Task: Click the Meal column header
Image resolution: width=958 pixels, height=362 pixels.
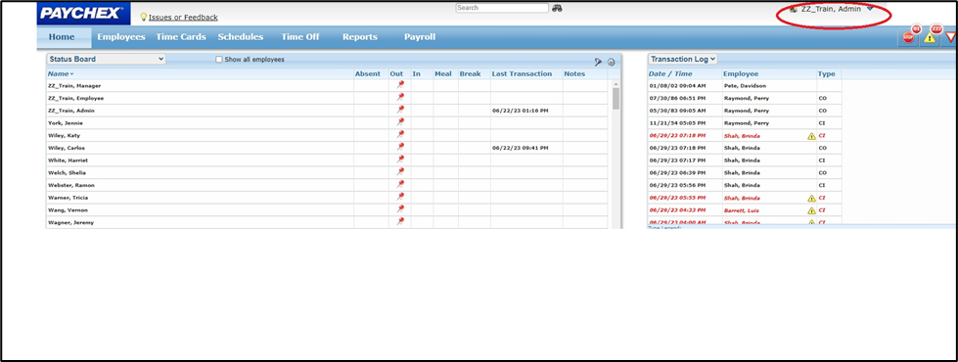Action: click(x=443, y=73)
